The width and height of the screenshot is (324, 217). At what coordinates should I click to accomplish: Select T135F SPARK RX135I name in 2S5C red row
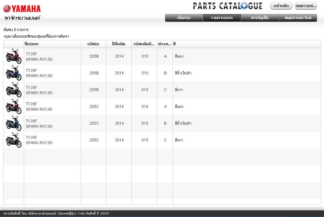[39, 107]
